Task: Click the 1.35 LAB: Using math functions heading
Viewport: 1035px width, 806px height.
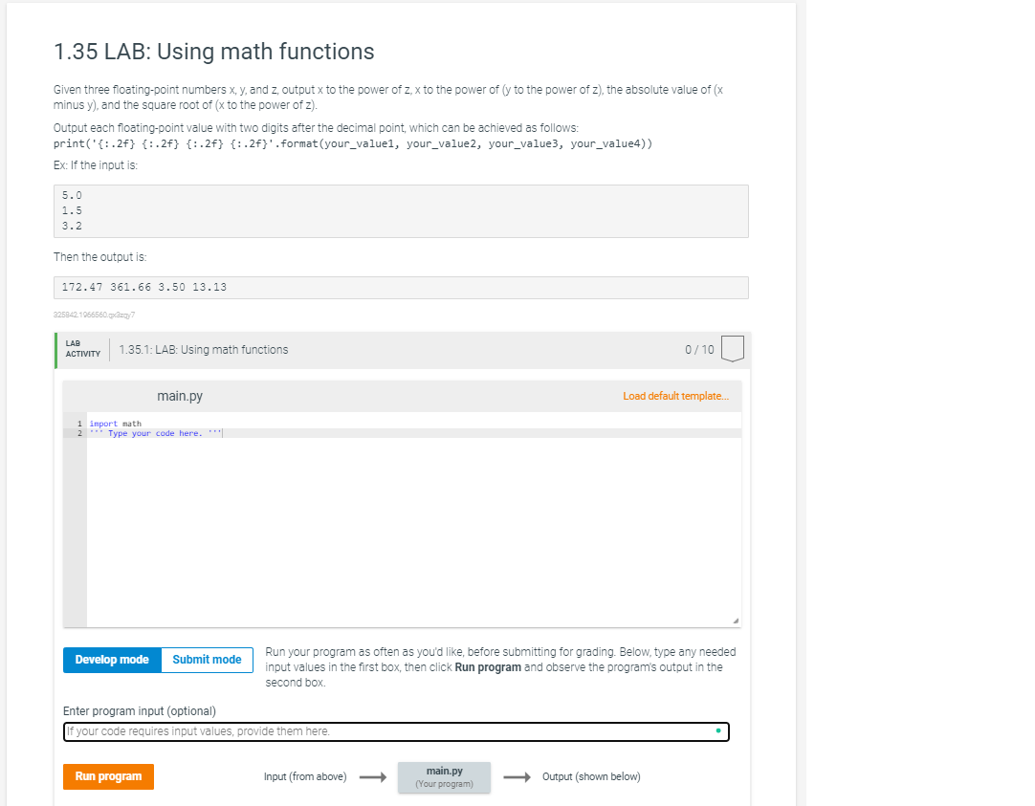Action: point(212,52)
